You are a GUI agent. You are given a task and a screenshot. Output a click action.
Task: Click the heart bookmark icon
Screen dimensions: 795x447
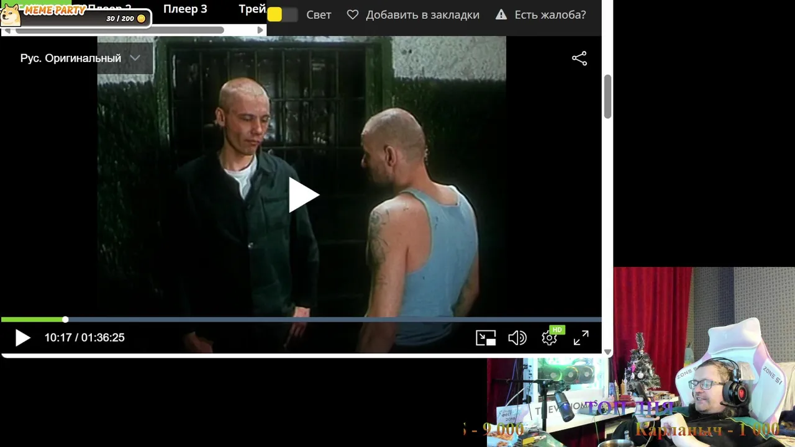353,14
